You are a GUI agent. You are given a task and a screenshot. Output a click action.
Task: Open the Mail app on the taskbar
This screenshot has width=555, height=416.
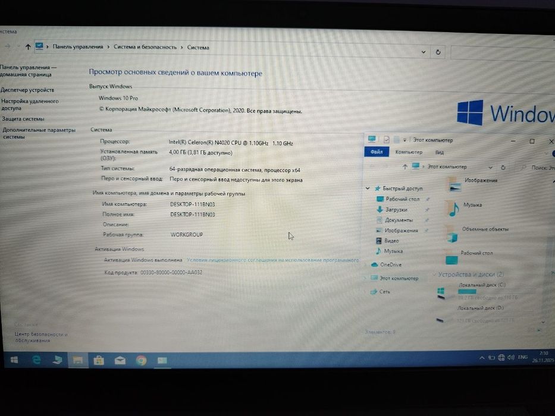click(120, 361)
